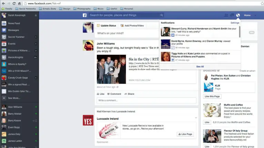Play the Six in the City video
This screenshot has height=148, width=264.
[111, 69]
